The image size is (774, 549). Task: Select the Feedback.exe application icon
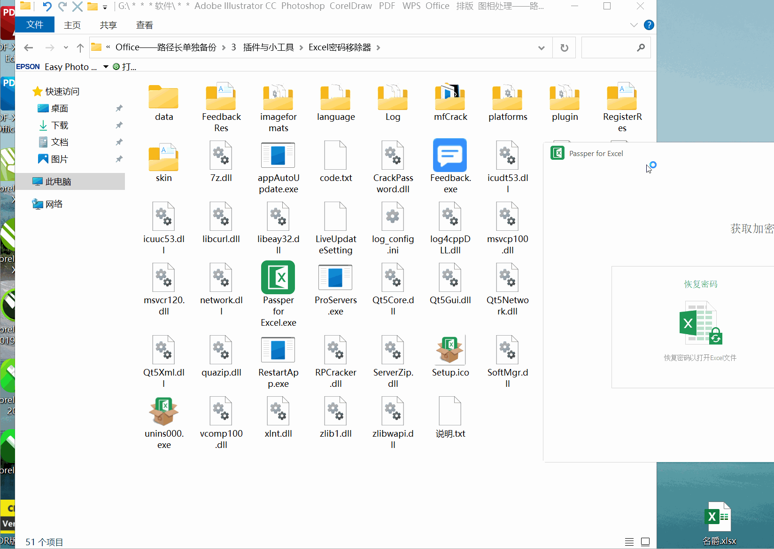[450, 155]
